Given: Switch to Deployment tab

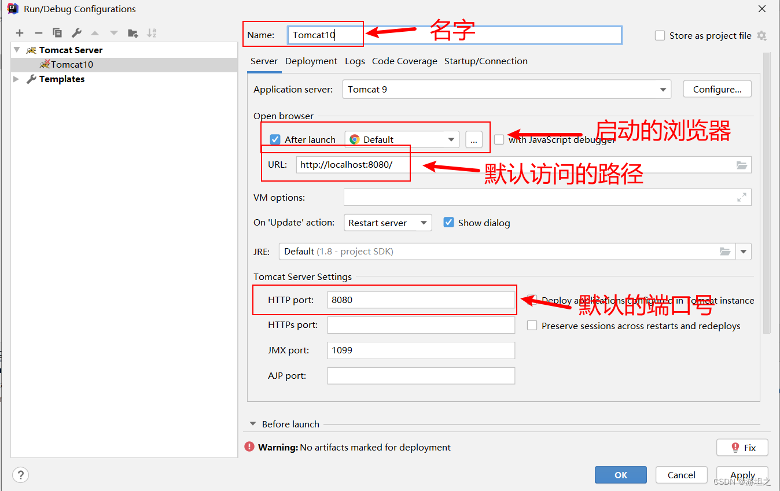Looking at the screenshot, I should (311, 61).
